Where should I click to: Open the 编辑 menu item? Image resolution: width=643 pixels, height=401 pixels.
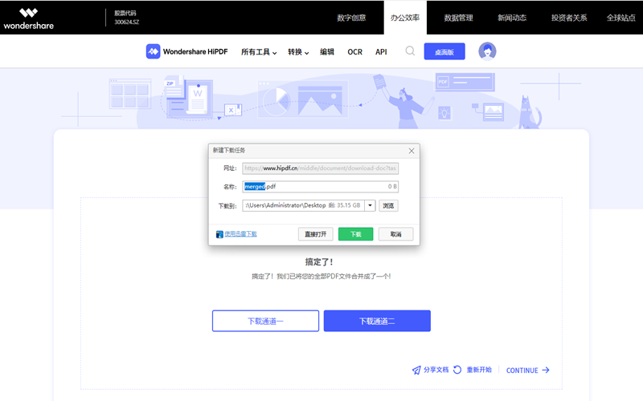(327, 52)
